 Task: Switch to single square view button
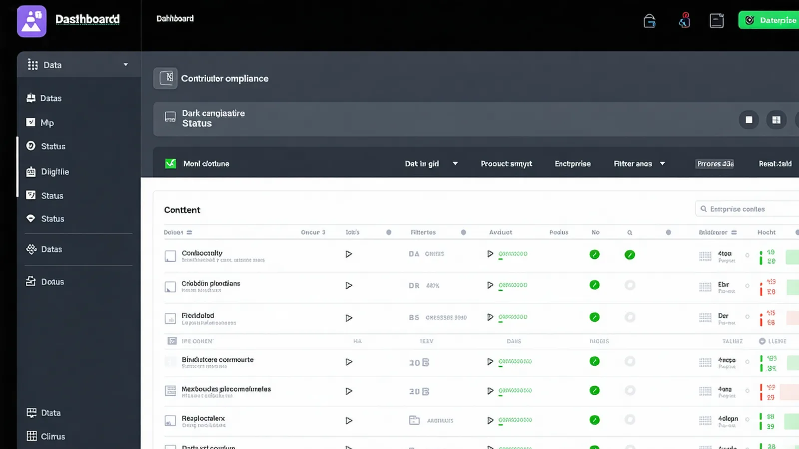[x=749, y=120]
